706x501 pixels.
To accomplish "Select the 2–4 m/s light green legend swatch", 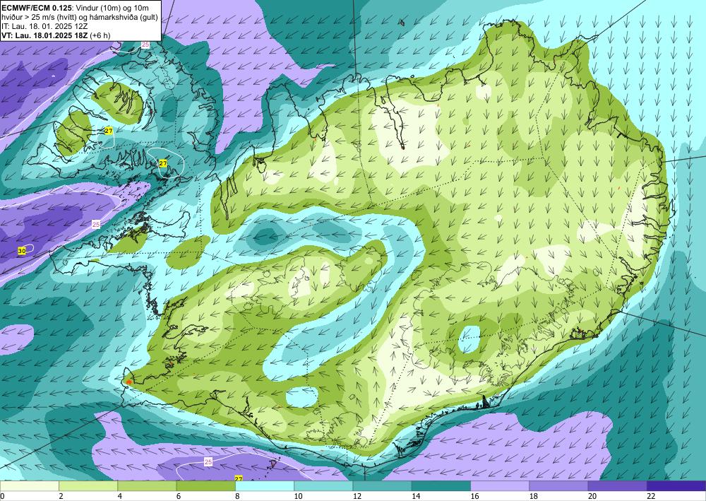I will click(x=88, y=485).
